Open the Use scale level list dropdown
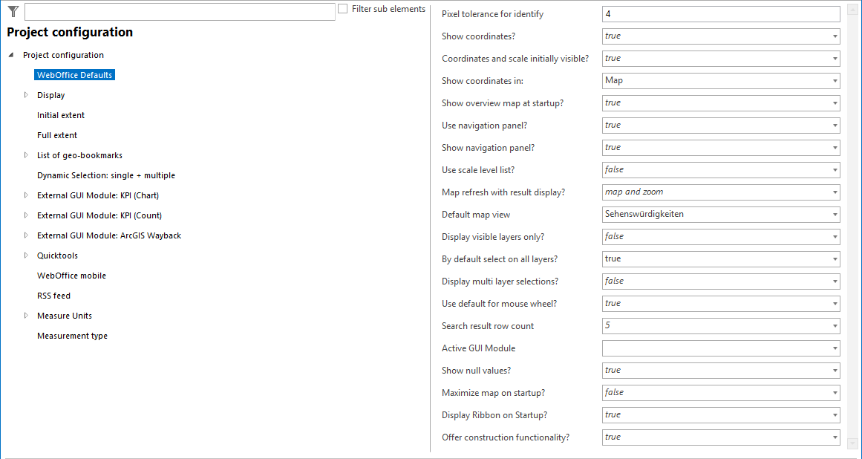Image resolution: width=862 pixels, height=459 pixels. 835,169
